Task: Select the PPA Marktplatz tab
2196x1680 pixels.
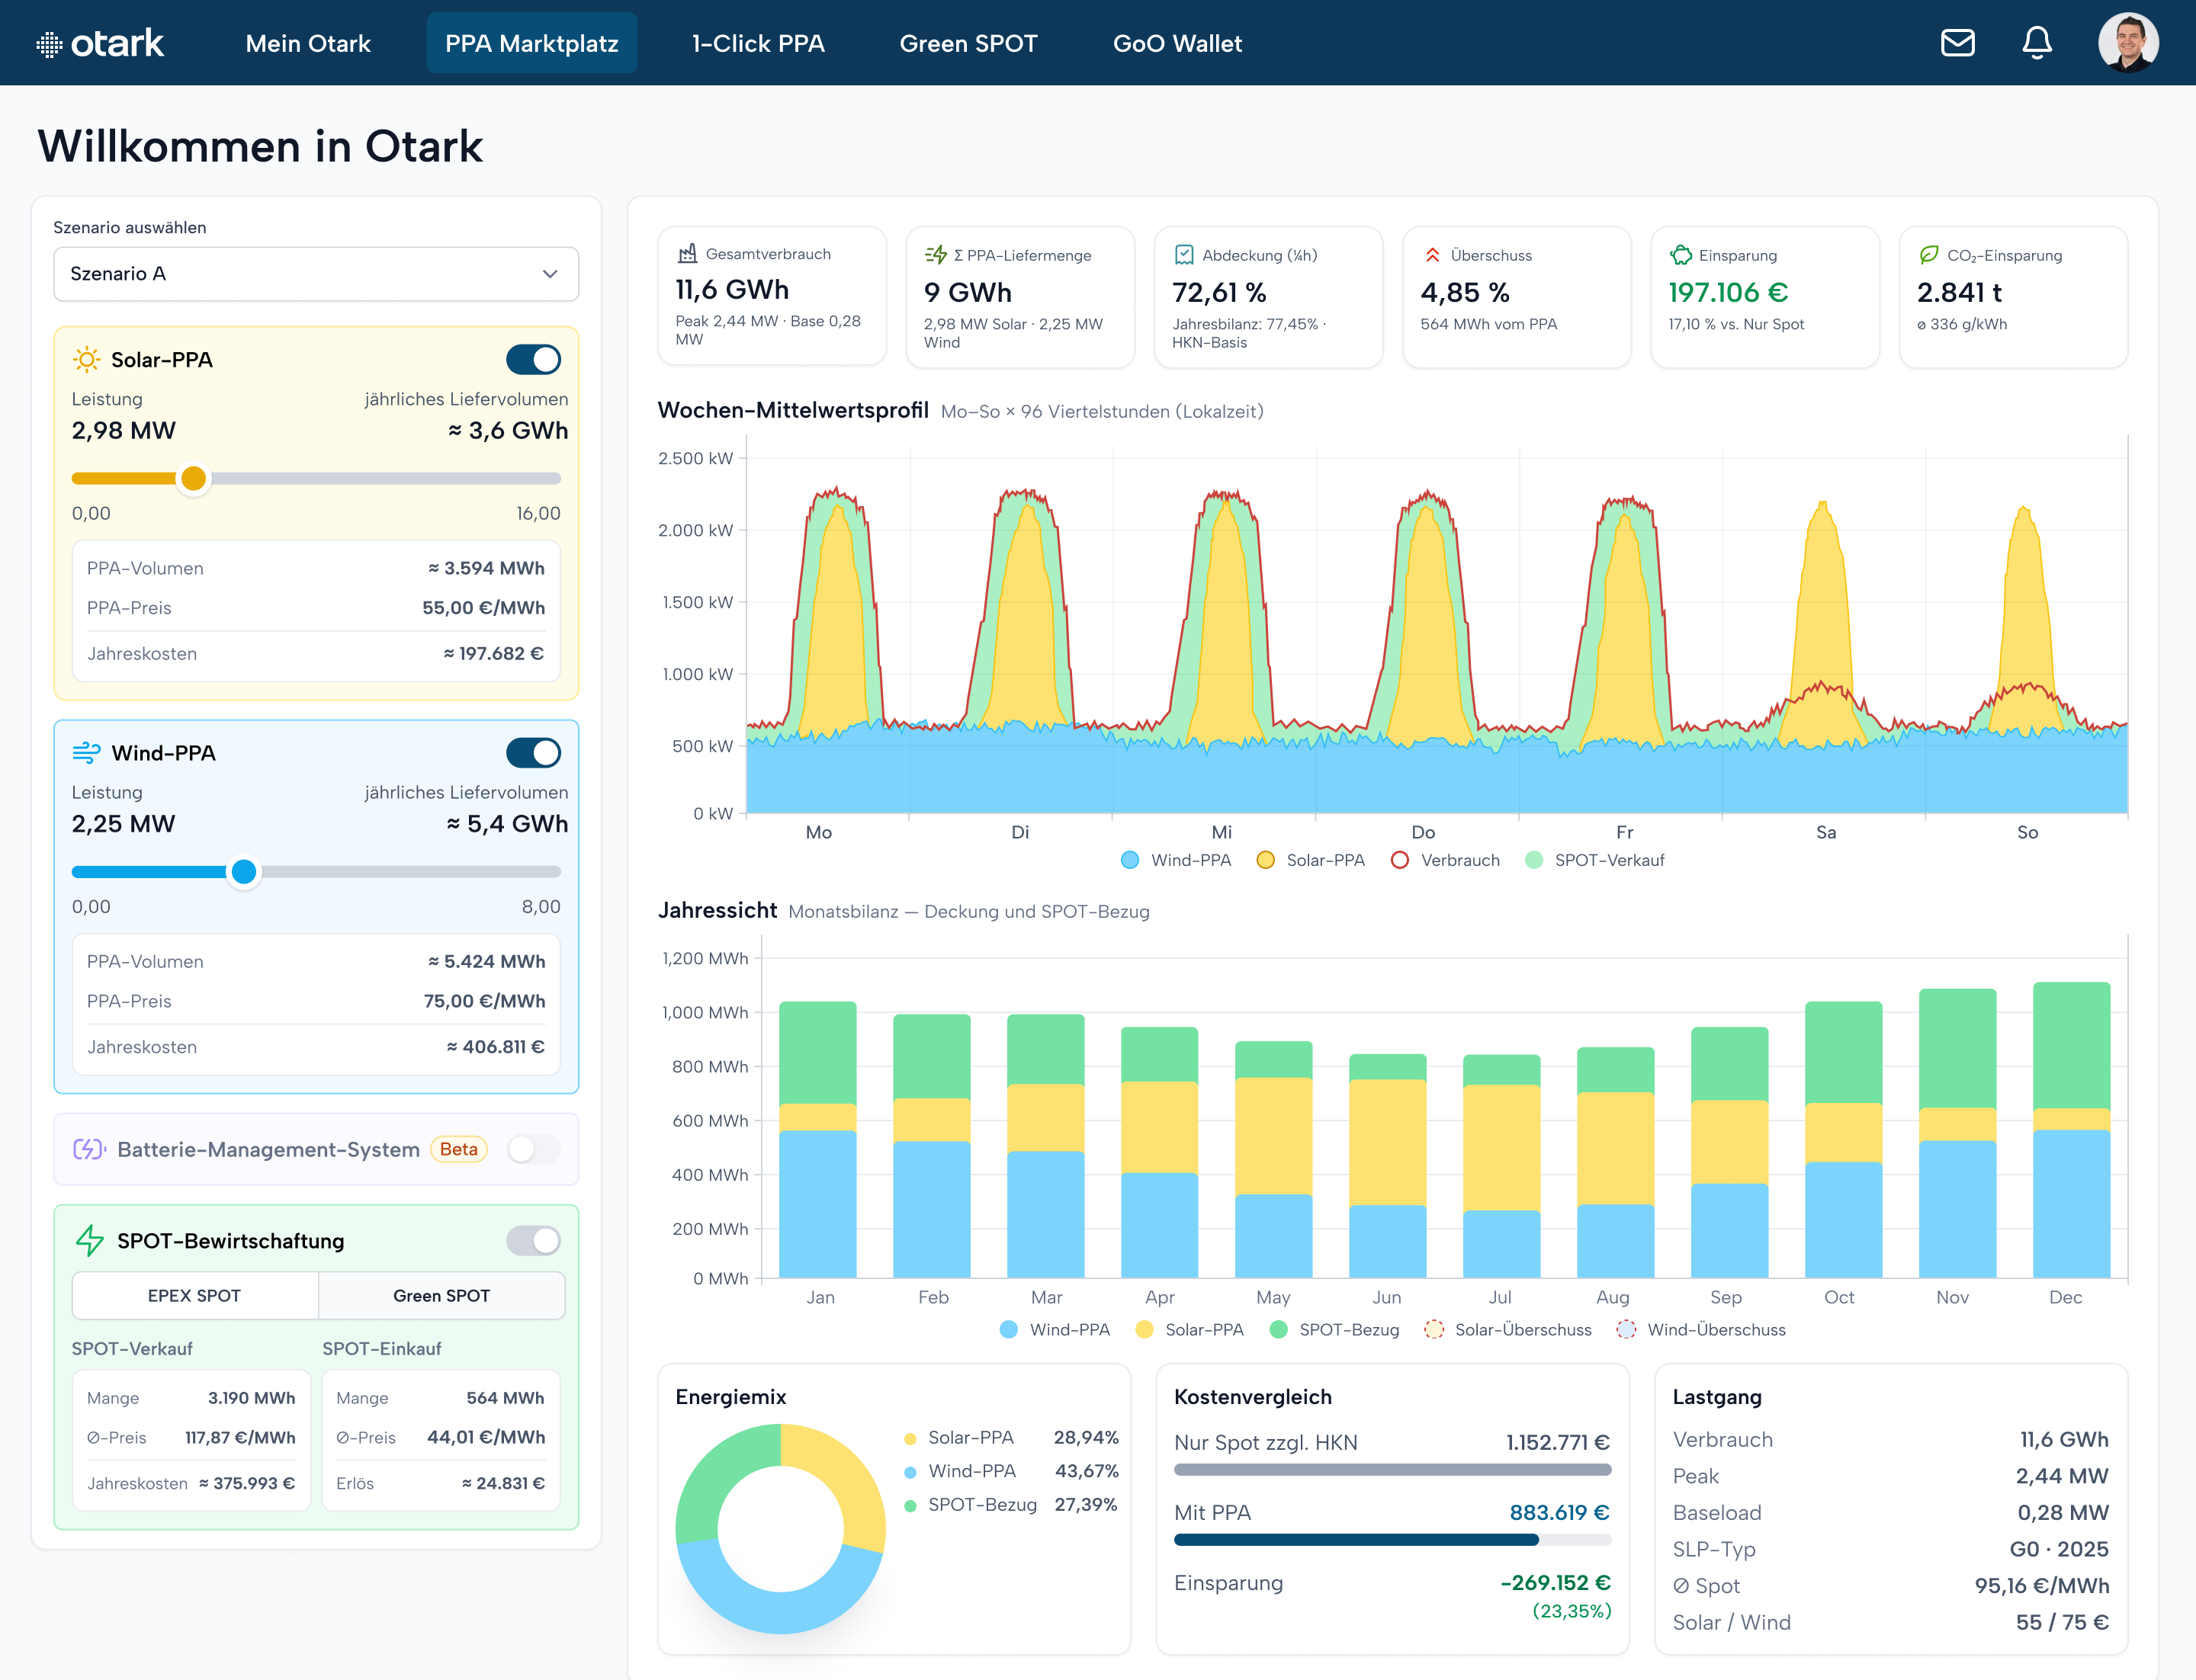Action: (x=531, y=43)
